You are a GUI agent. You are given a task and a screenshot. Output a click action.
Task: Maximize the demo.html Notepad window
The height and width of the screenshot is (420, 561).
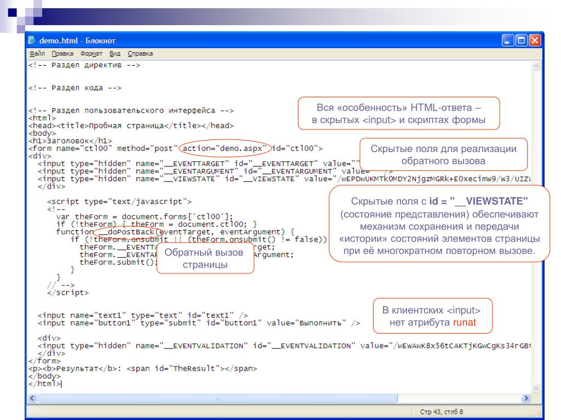pos(521,40)
